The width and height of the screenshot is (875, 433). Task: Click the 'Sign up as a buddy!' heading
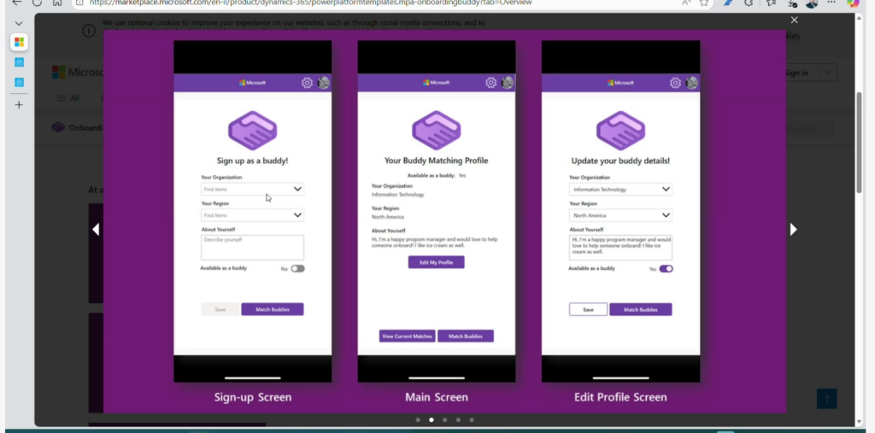coord(252,161)
